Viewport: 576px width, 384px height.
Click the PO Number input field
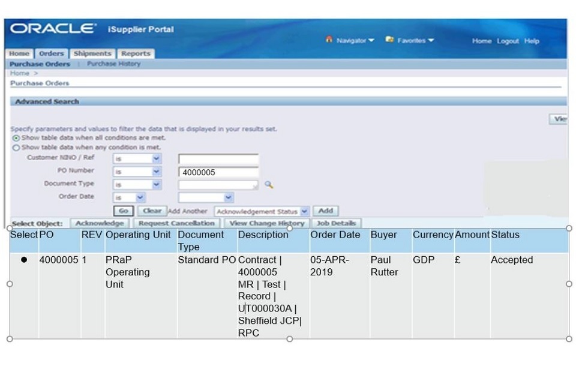[218, 172]
